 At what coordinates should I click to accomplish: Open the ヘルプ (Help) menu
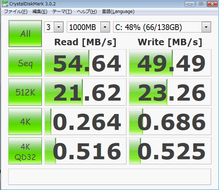pos(87,12)
